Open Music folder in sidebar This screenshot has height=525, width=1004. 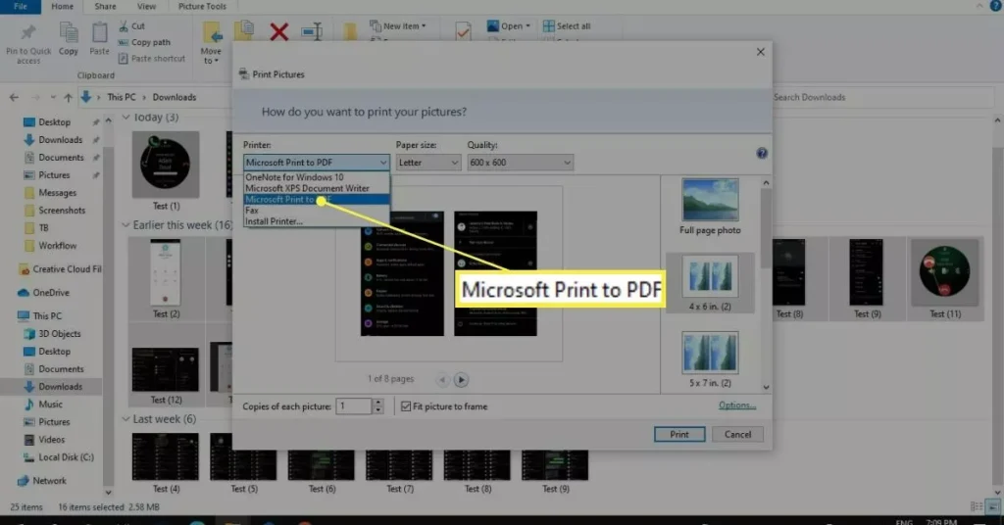click(x=43, y=405)
